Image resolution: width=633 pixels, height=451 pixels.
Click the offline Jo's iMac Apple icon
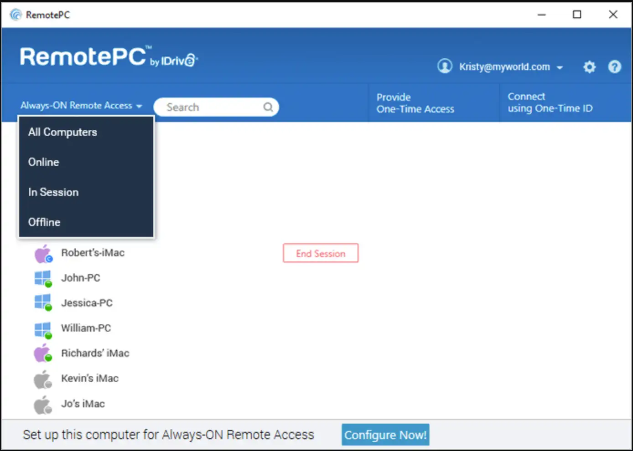coord(43,405)
